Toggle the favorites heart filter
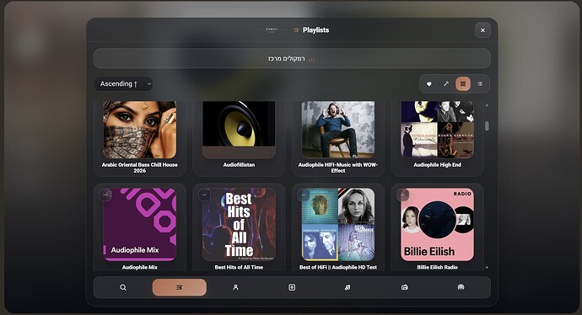 429,84
